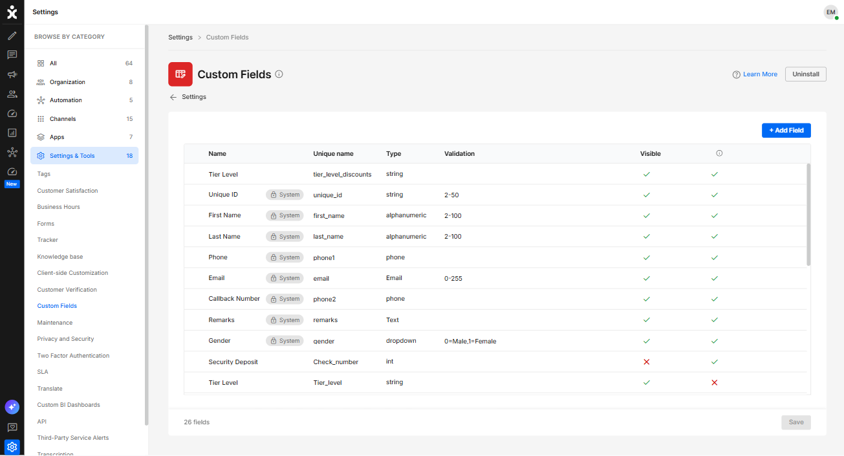Click the System badge on Email row

pyautogui.click(x=285, y=278)
